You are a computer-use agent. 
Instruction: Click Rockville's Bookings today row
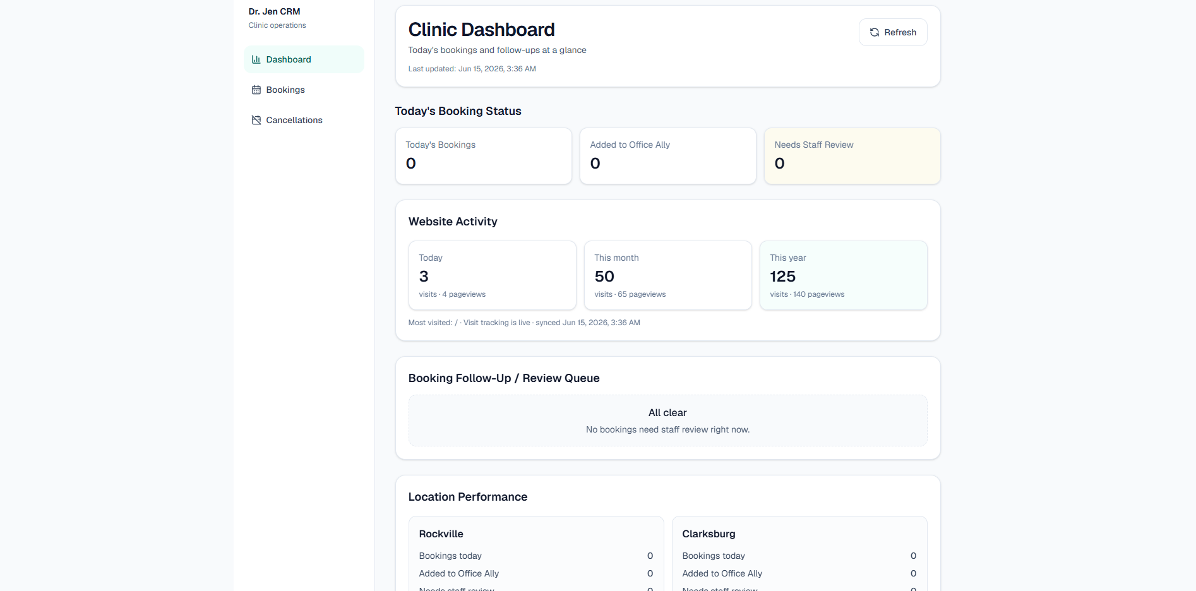pos(536,556)
